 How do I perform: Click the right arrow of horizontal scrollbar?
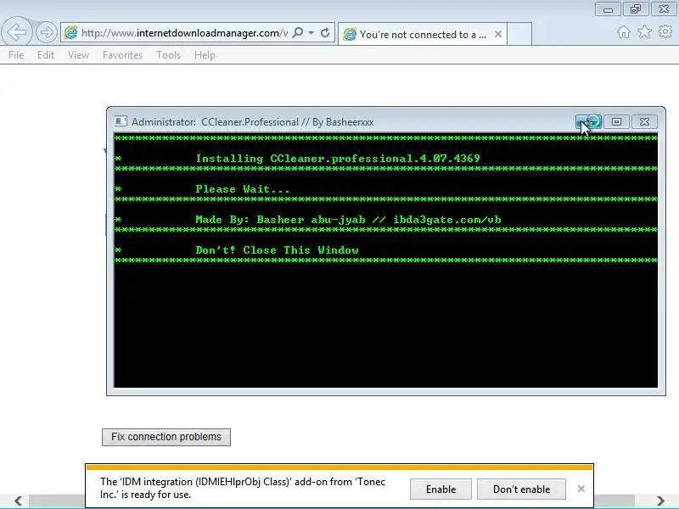[x=660, y=501]
